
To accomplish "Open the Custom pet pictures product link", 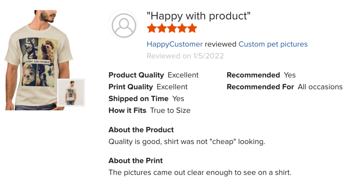I will pos(273,44).
